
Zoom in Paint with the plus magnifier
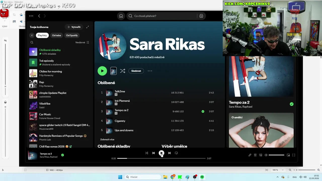[x=318, y=170]
